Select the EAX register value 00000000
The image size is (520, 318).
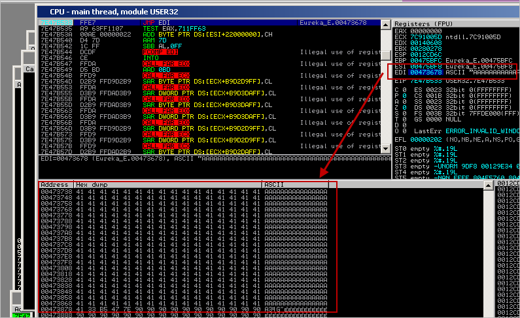point(425,30)
